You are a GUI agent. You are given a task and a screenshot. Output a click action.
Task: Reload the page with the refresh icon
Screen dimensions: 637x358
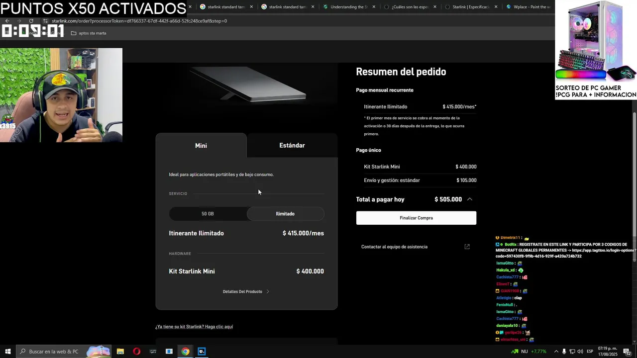click(x=31, y=21)
